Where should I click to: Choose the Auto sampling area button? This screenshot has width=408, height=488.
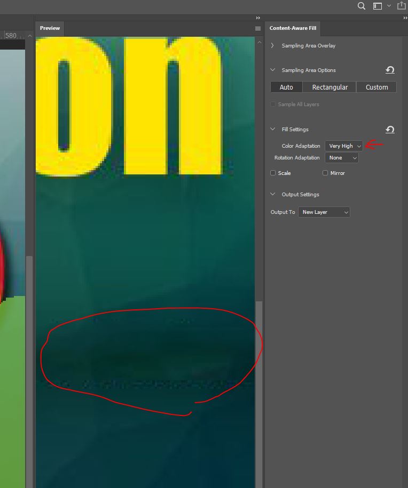point(286,87)
